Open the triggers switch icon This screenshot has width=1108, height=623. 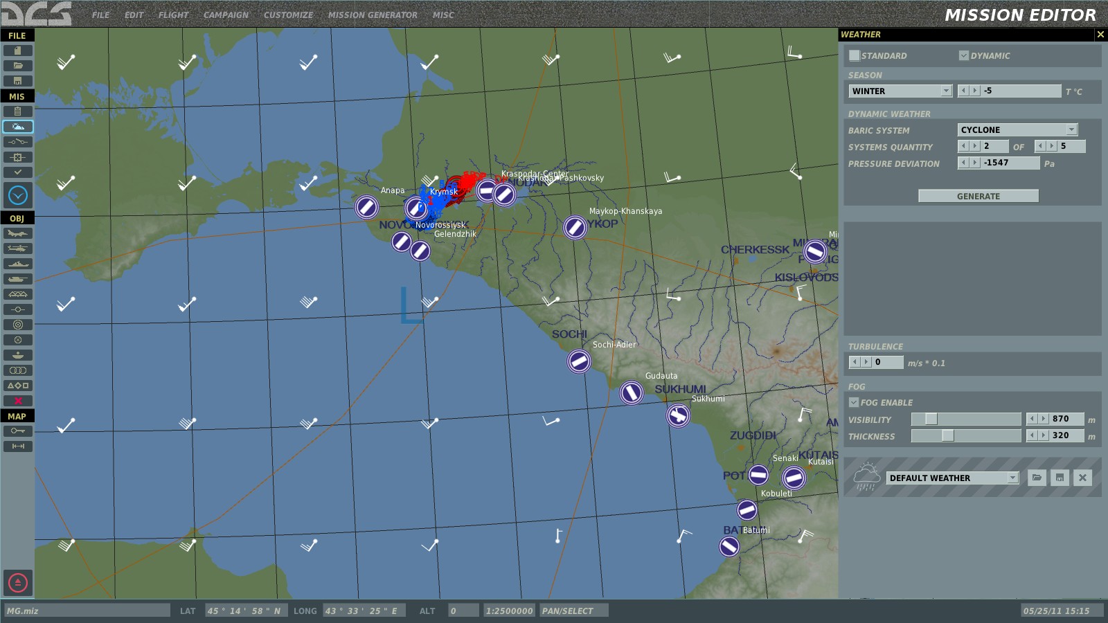pos(18,142)
